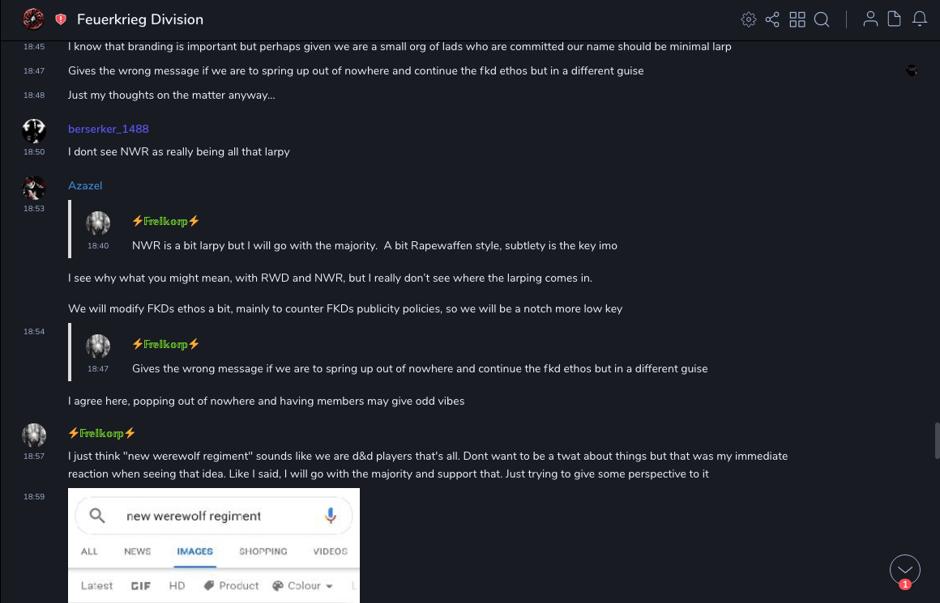The height and width of the screenshot is (603, 940).
Task: Jump to latest with the down-chevron button
Action: (x=904, y=570)
